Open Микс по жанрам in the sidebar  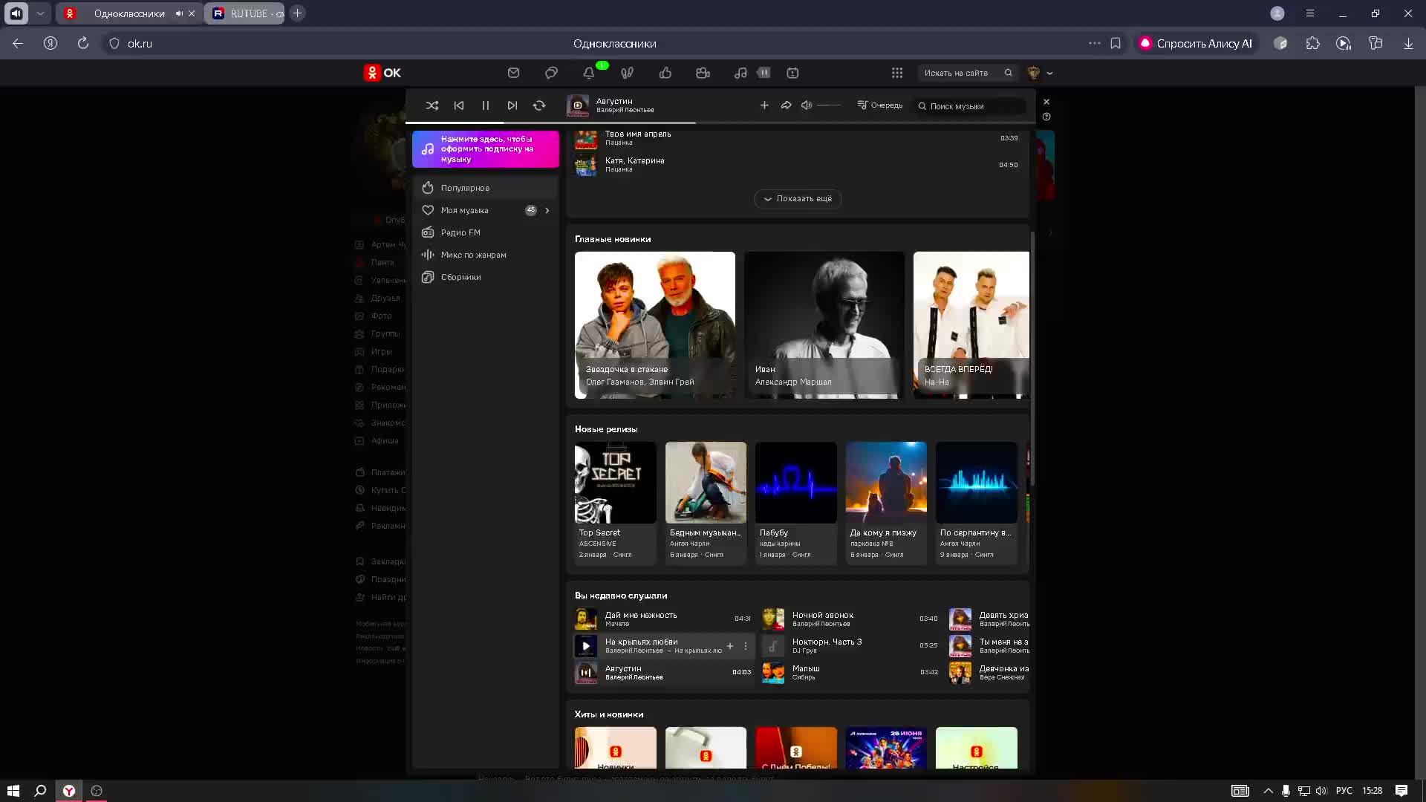click(x=486, y=255)
